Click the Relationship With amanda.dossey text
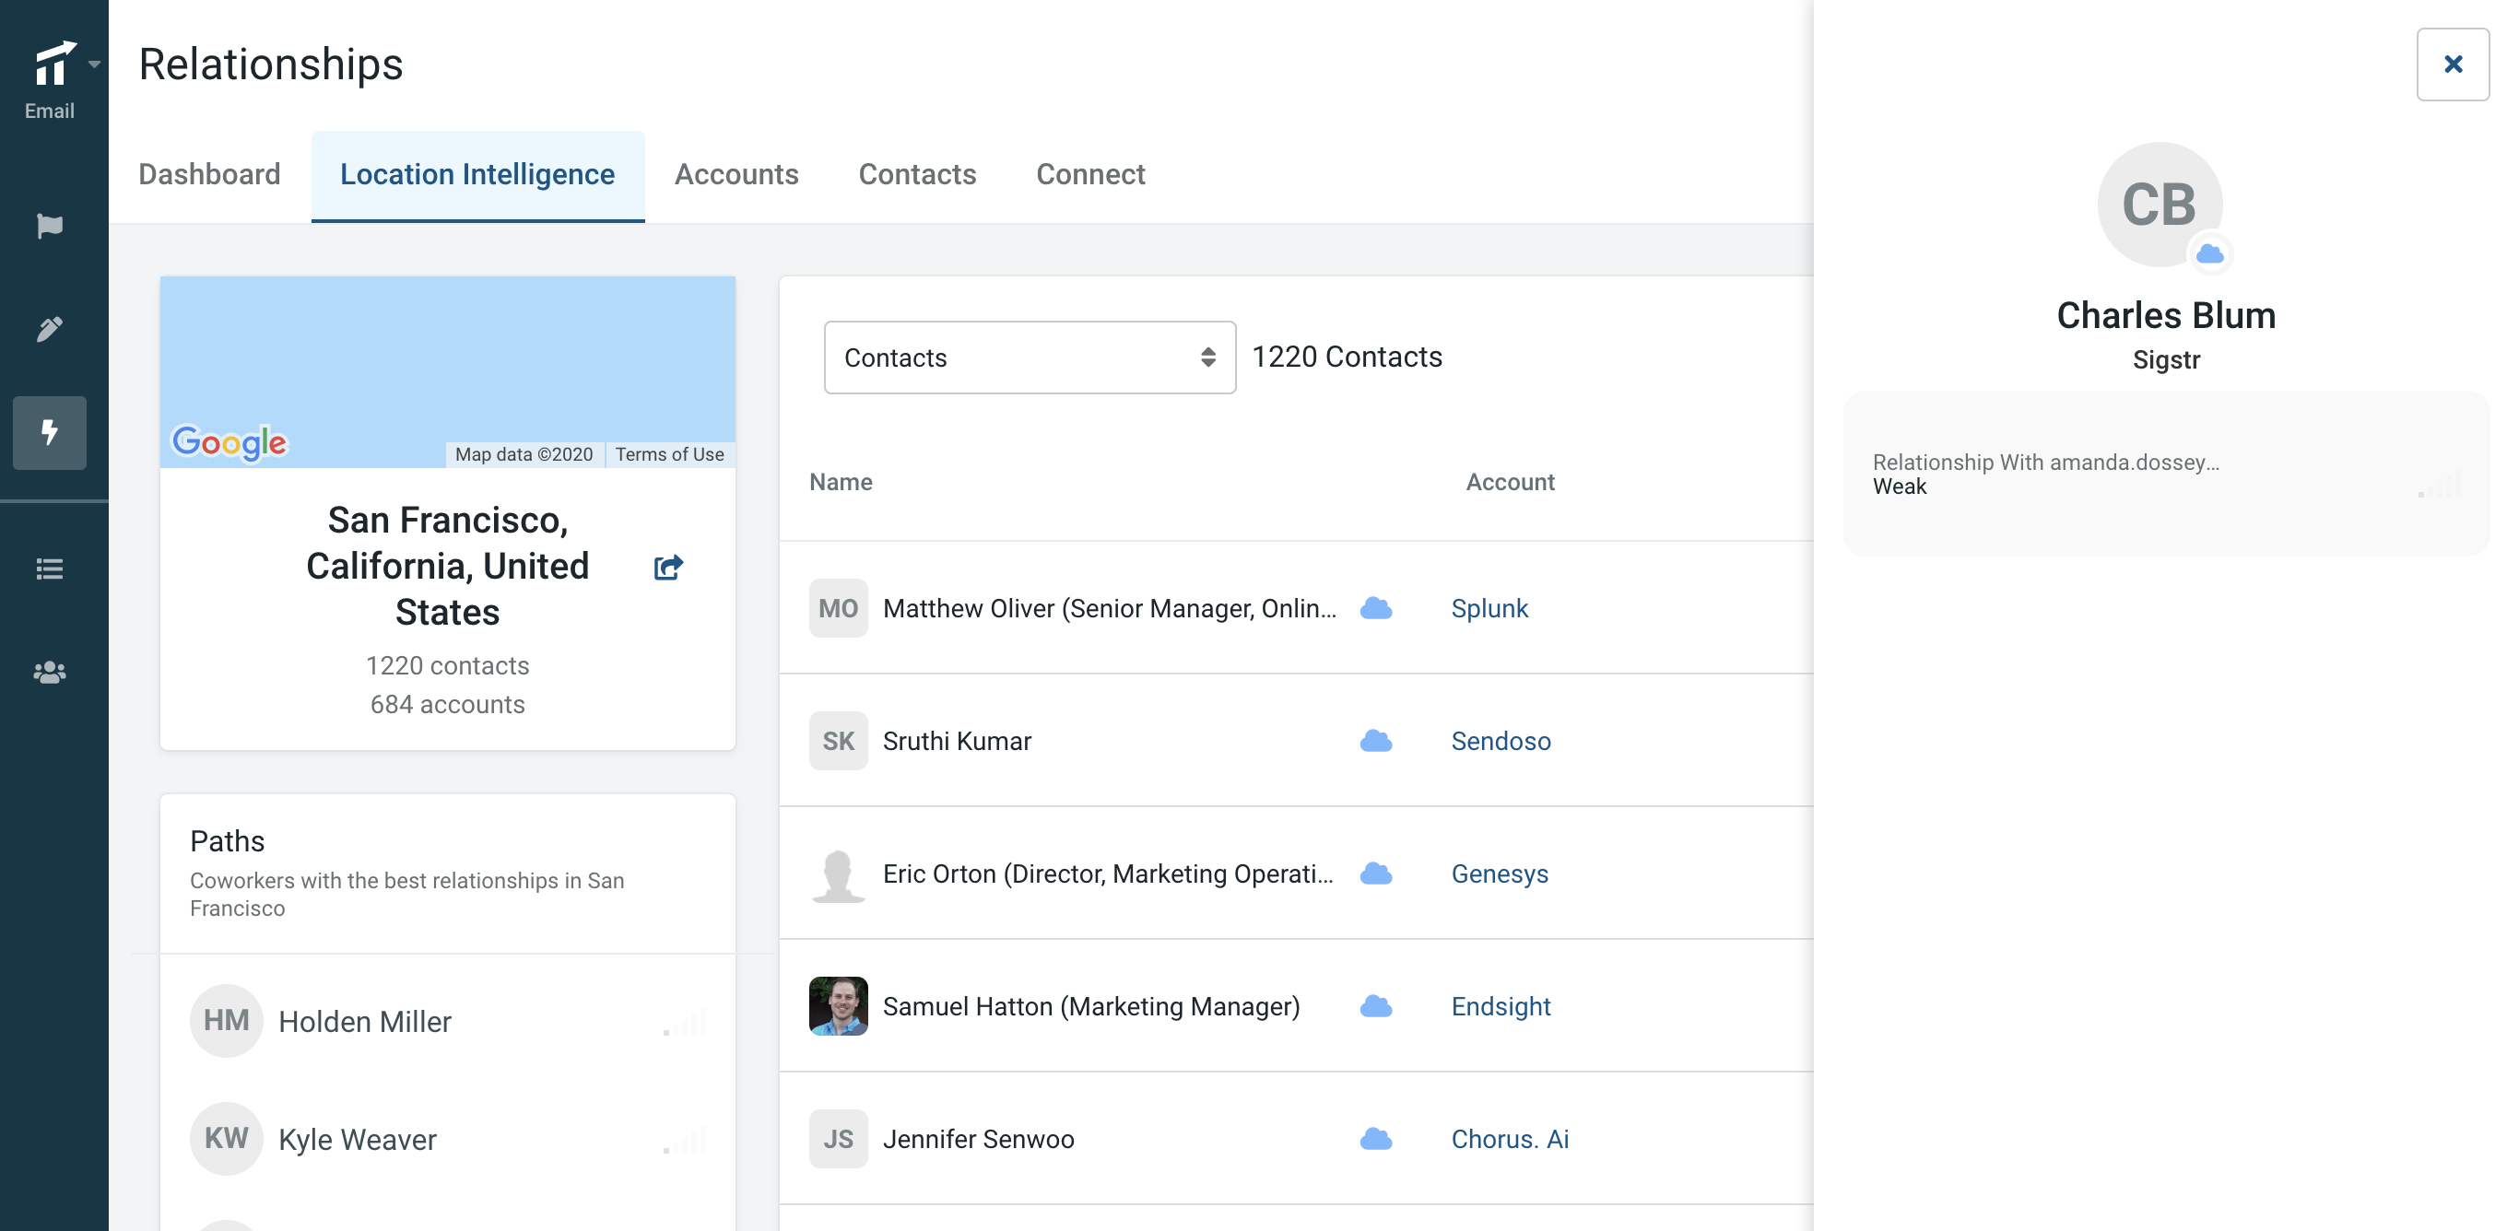Image resolution: width=2507 pixels, height=1231 pixels. [x=2046, y=462]
